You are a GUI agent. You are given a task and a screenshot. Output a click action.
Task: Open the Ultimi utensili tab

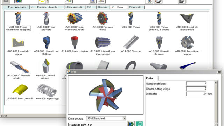[x=74, y=7]
